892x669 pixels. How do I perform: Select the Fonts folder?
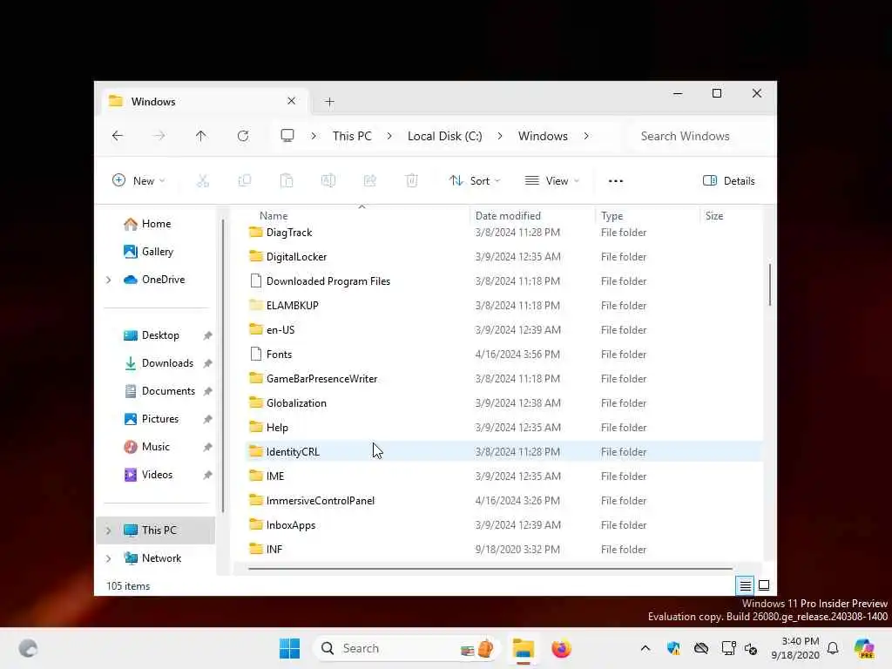click(503, 355)
